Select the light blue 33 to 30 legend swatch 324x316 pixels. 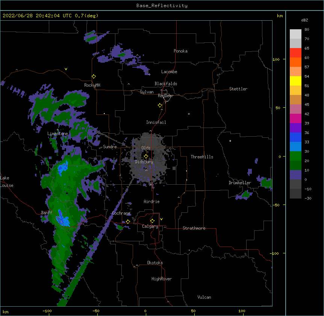[295, 147]
